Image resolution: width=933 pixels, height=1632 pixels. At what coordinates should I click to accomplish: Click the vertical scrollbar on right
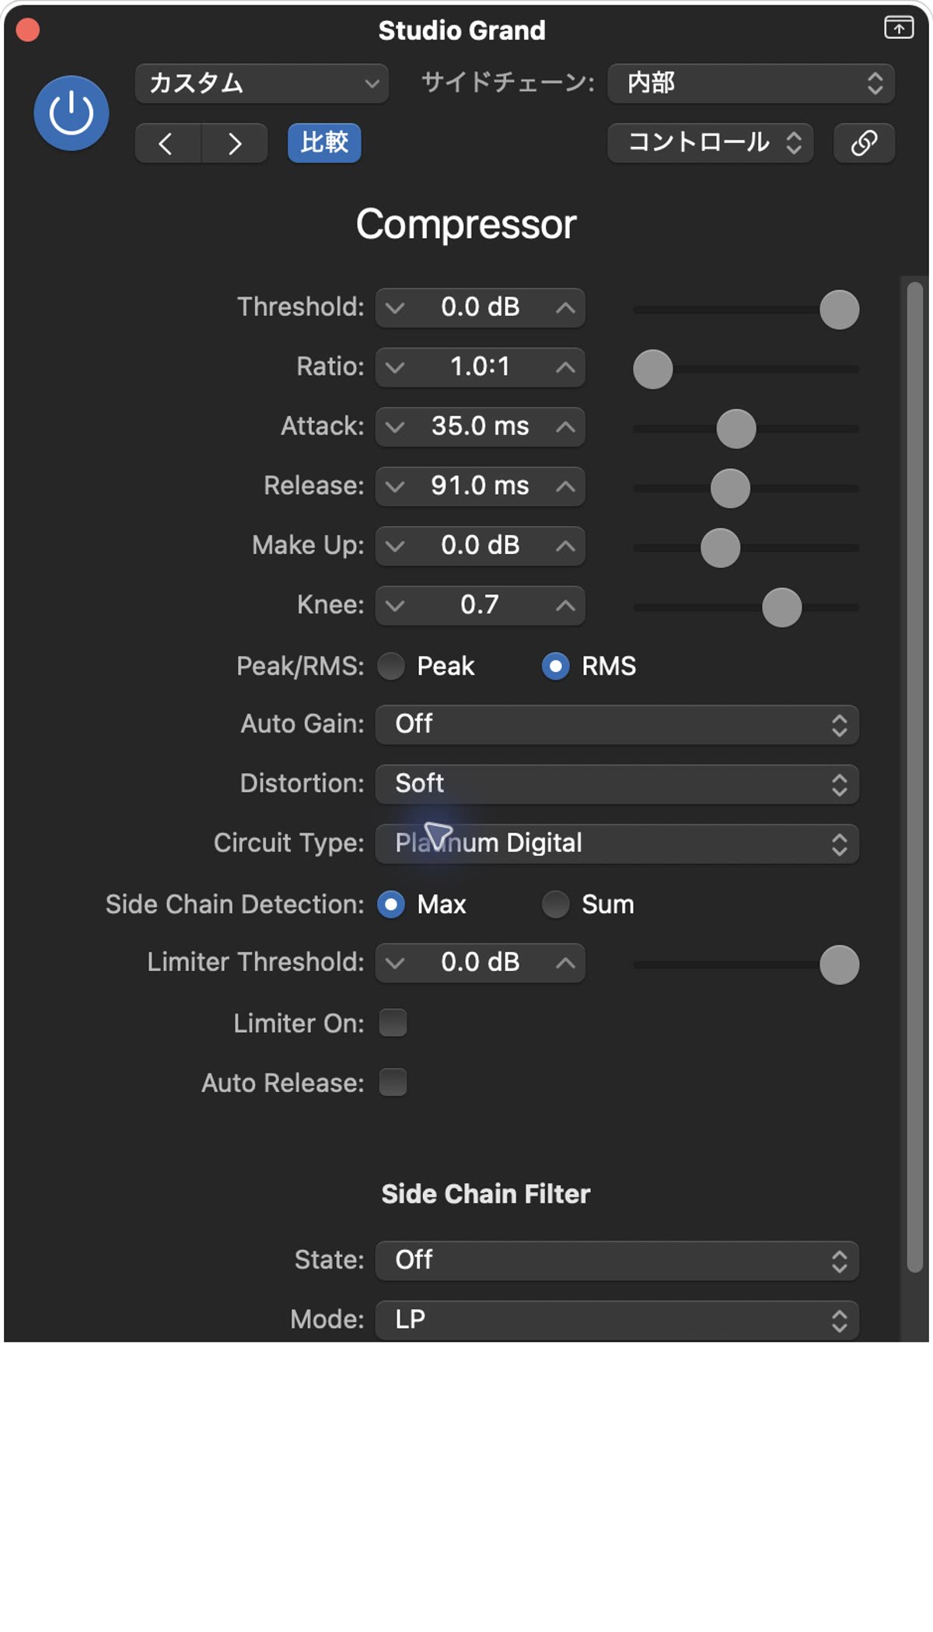[x=915, y=776]
